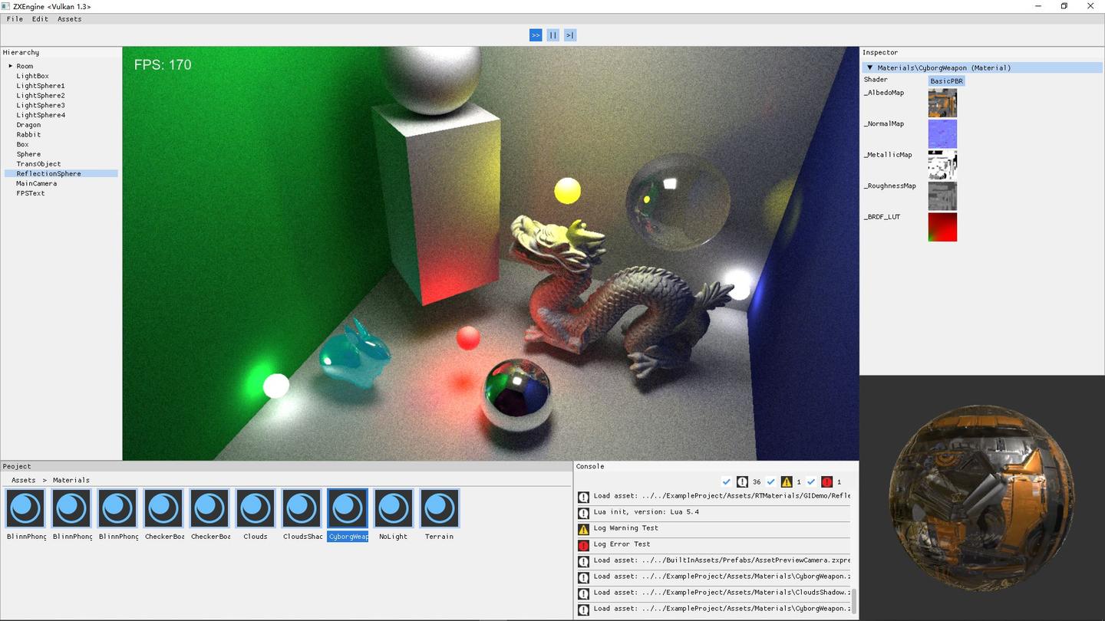Select the Terrain material icon
The image size is (1105, 621).
pos(439,508)
